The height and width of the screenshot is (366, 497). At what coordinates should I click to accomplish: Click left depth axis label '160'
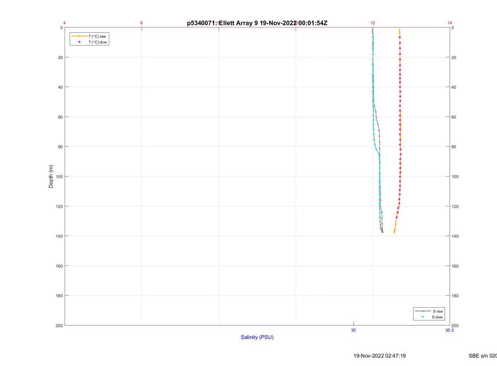point(59,266)
